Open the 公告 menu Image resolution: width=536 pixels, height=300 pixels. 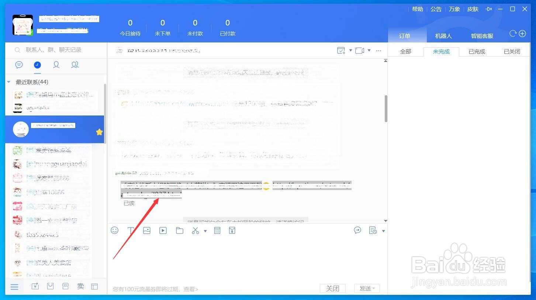point(436,9)
